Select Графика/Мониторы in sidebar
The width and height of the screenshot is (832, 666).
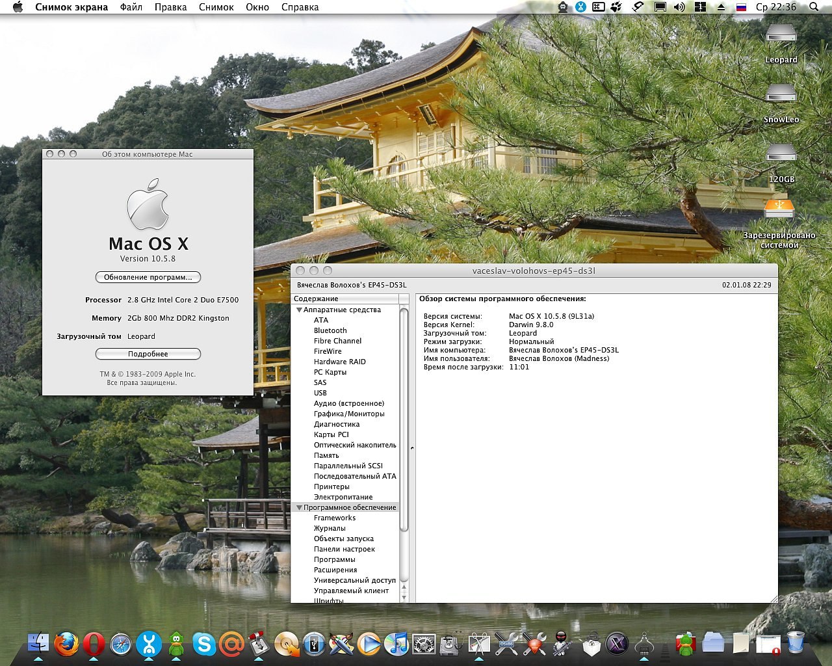349,414
